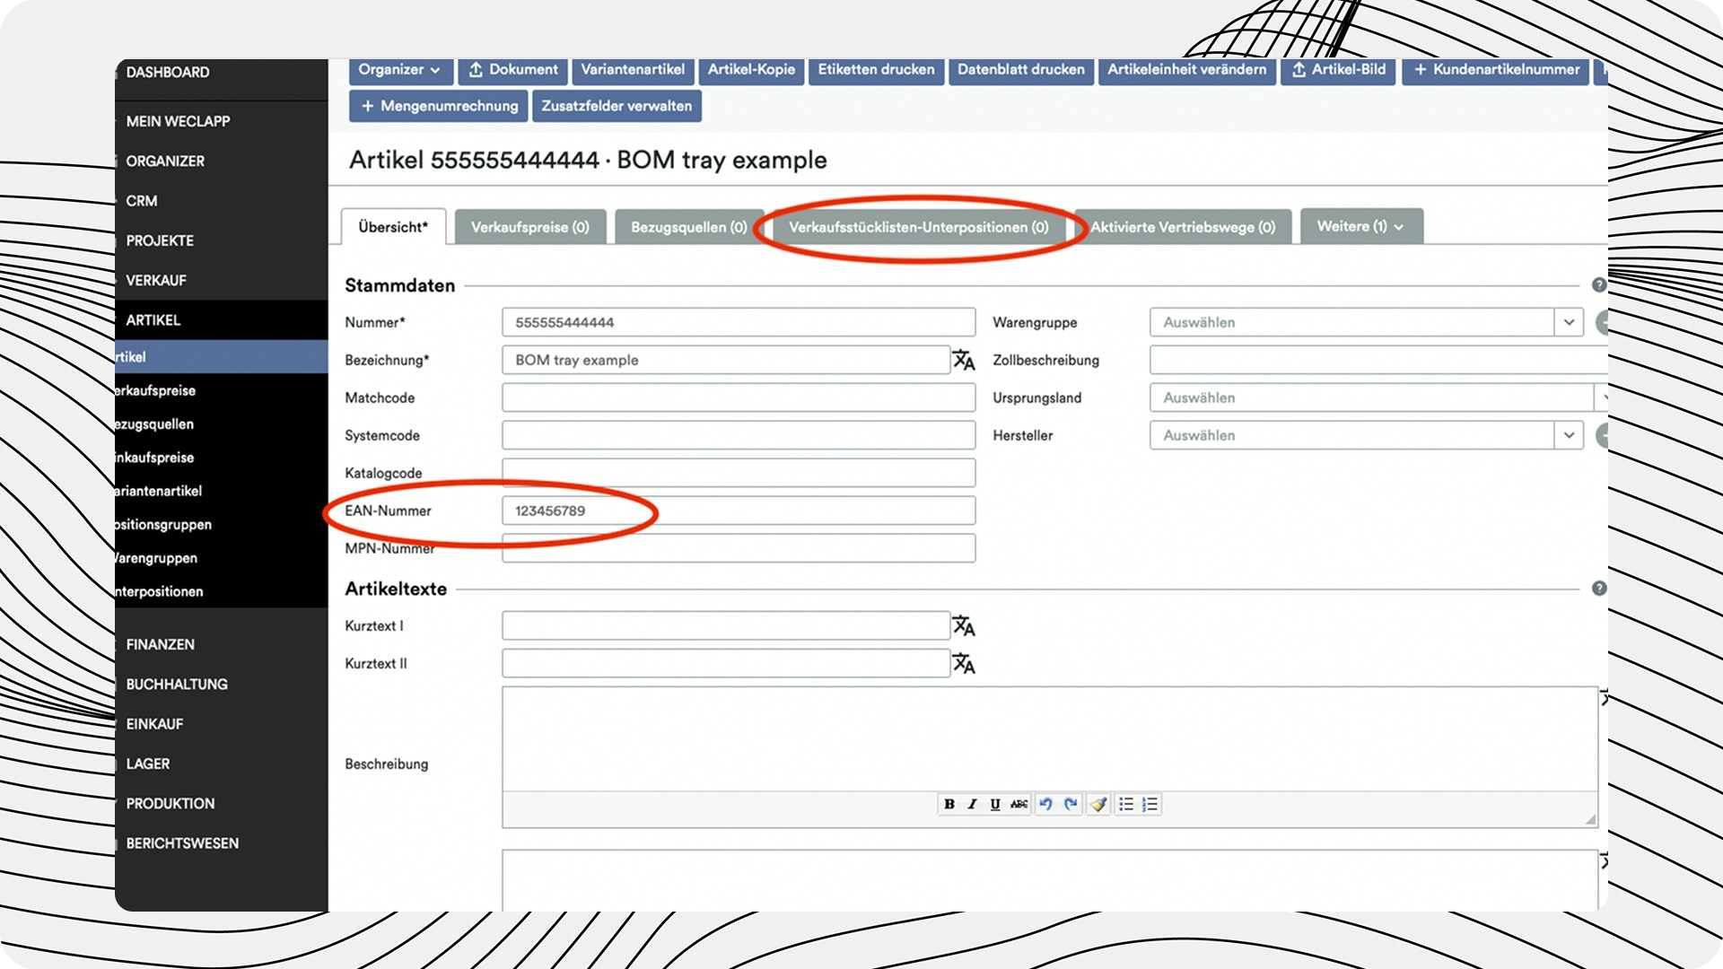Open help icon for Artikeltexte section

pos(1599,589)
